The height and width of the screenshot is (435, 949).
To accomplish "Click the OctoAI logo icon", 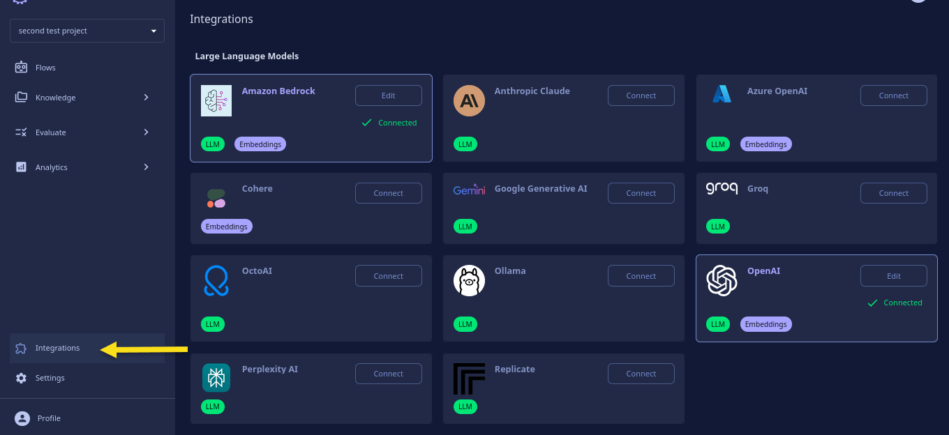I will click(216, 280).
